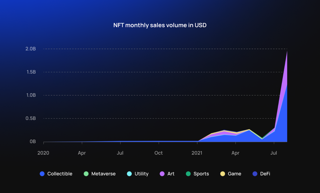The image size is (320, 193).
Task: Click the Collectible legend color dot
Action: [42, 174]
